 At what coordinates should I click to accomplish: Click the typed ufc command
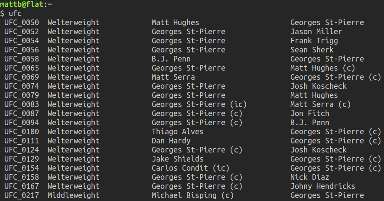pyautogui.click(x=15, y=13)
